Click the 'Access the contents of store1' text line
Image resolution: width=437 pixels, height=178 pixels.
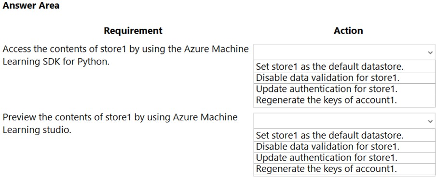pos(125,49)
